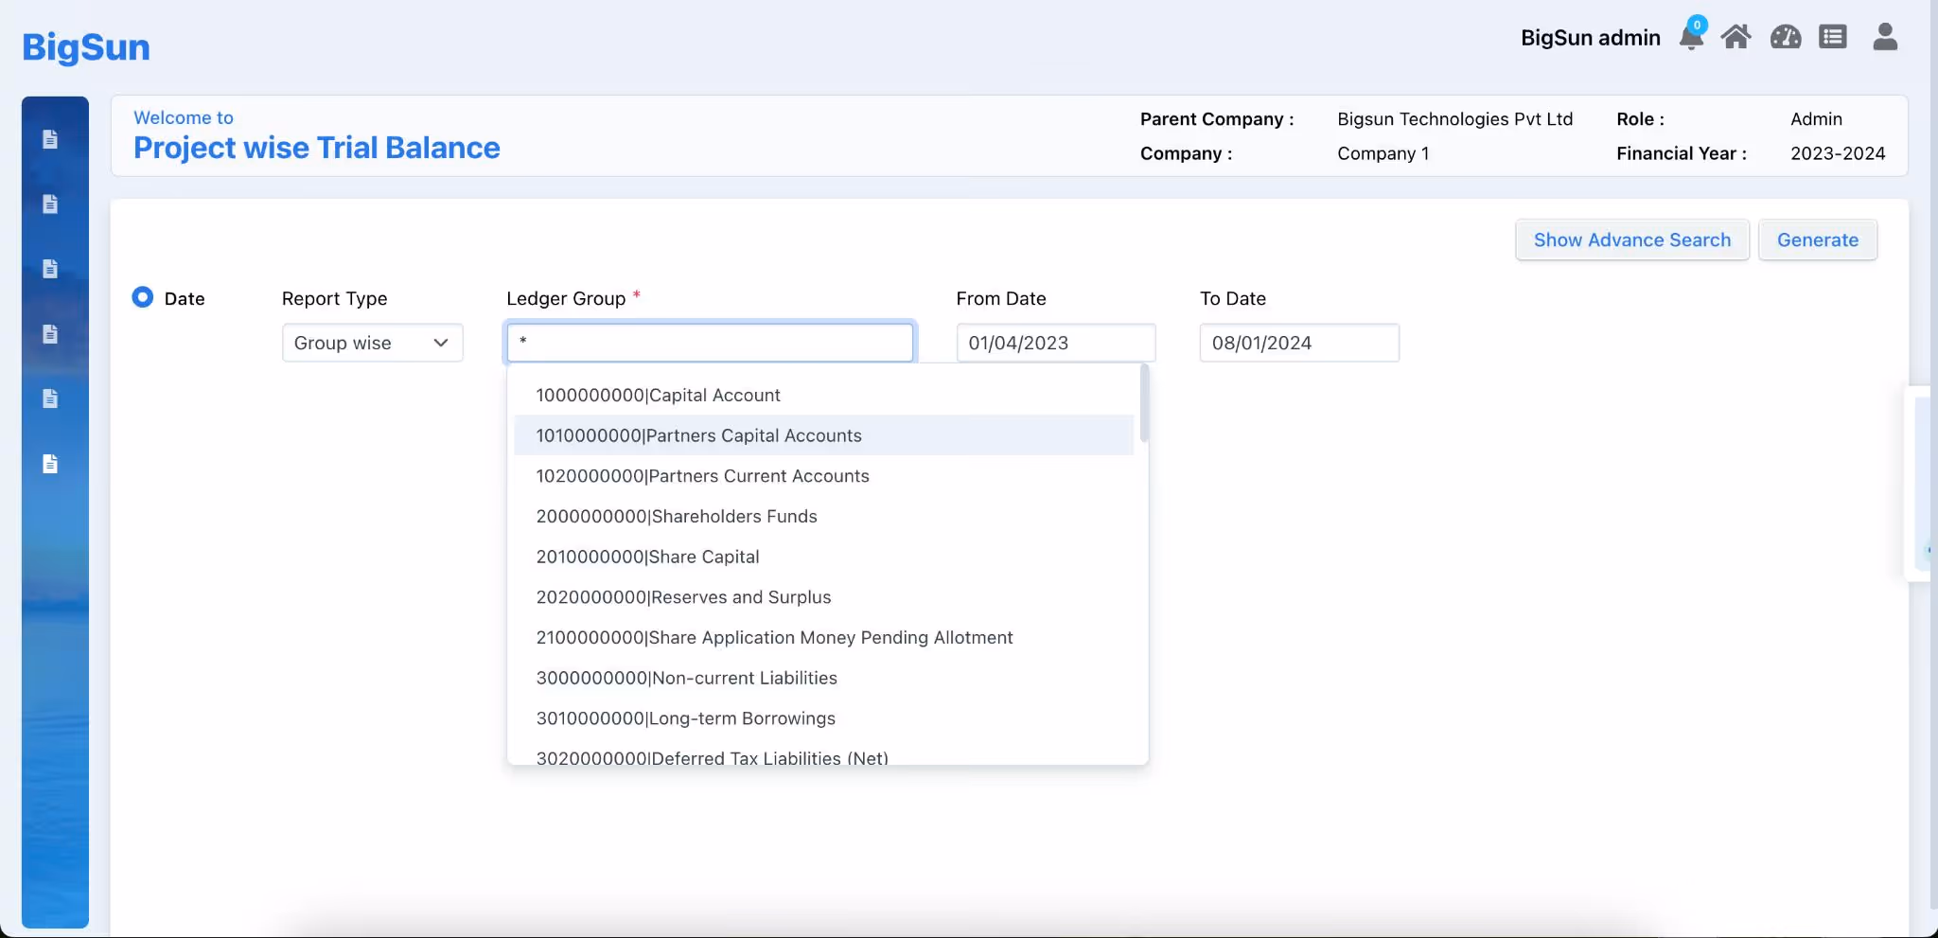
Task: Click the BigSun admin username text
Action: [x=1591, y=38]
